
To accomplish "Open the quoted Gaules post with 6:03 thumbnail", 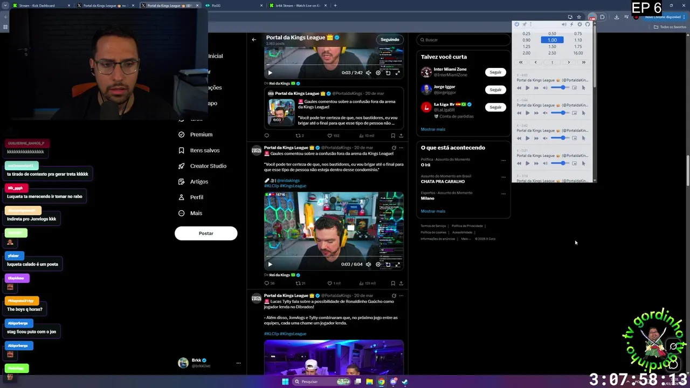I will [334, 109].
